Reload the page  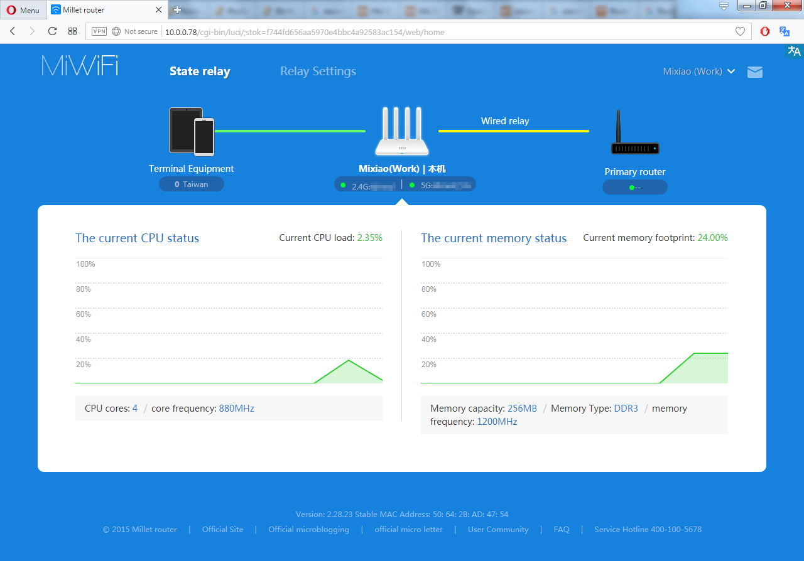[52, 31]
